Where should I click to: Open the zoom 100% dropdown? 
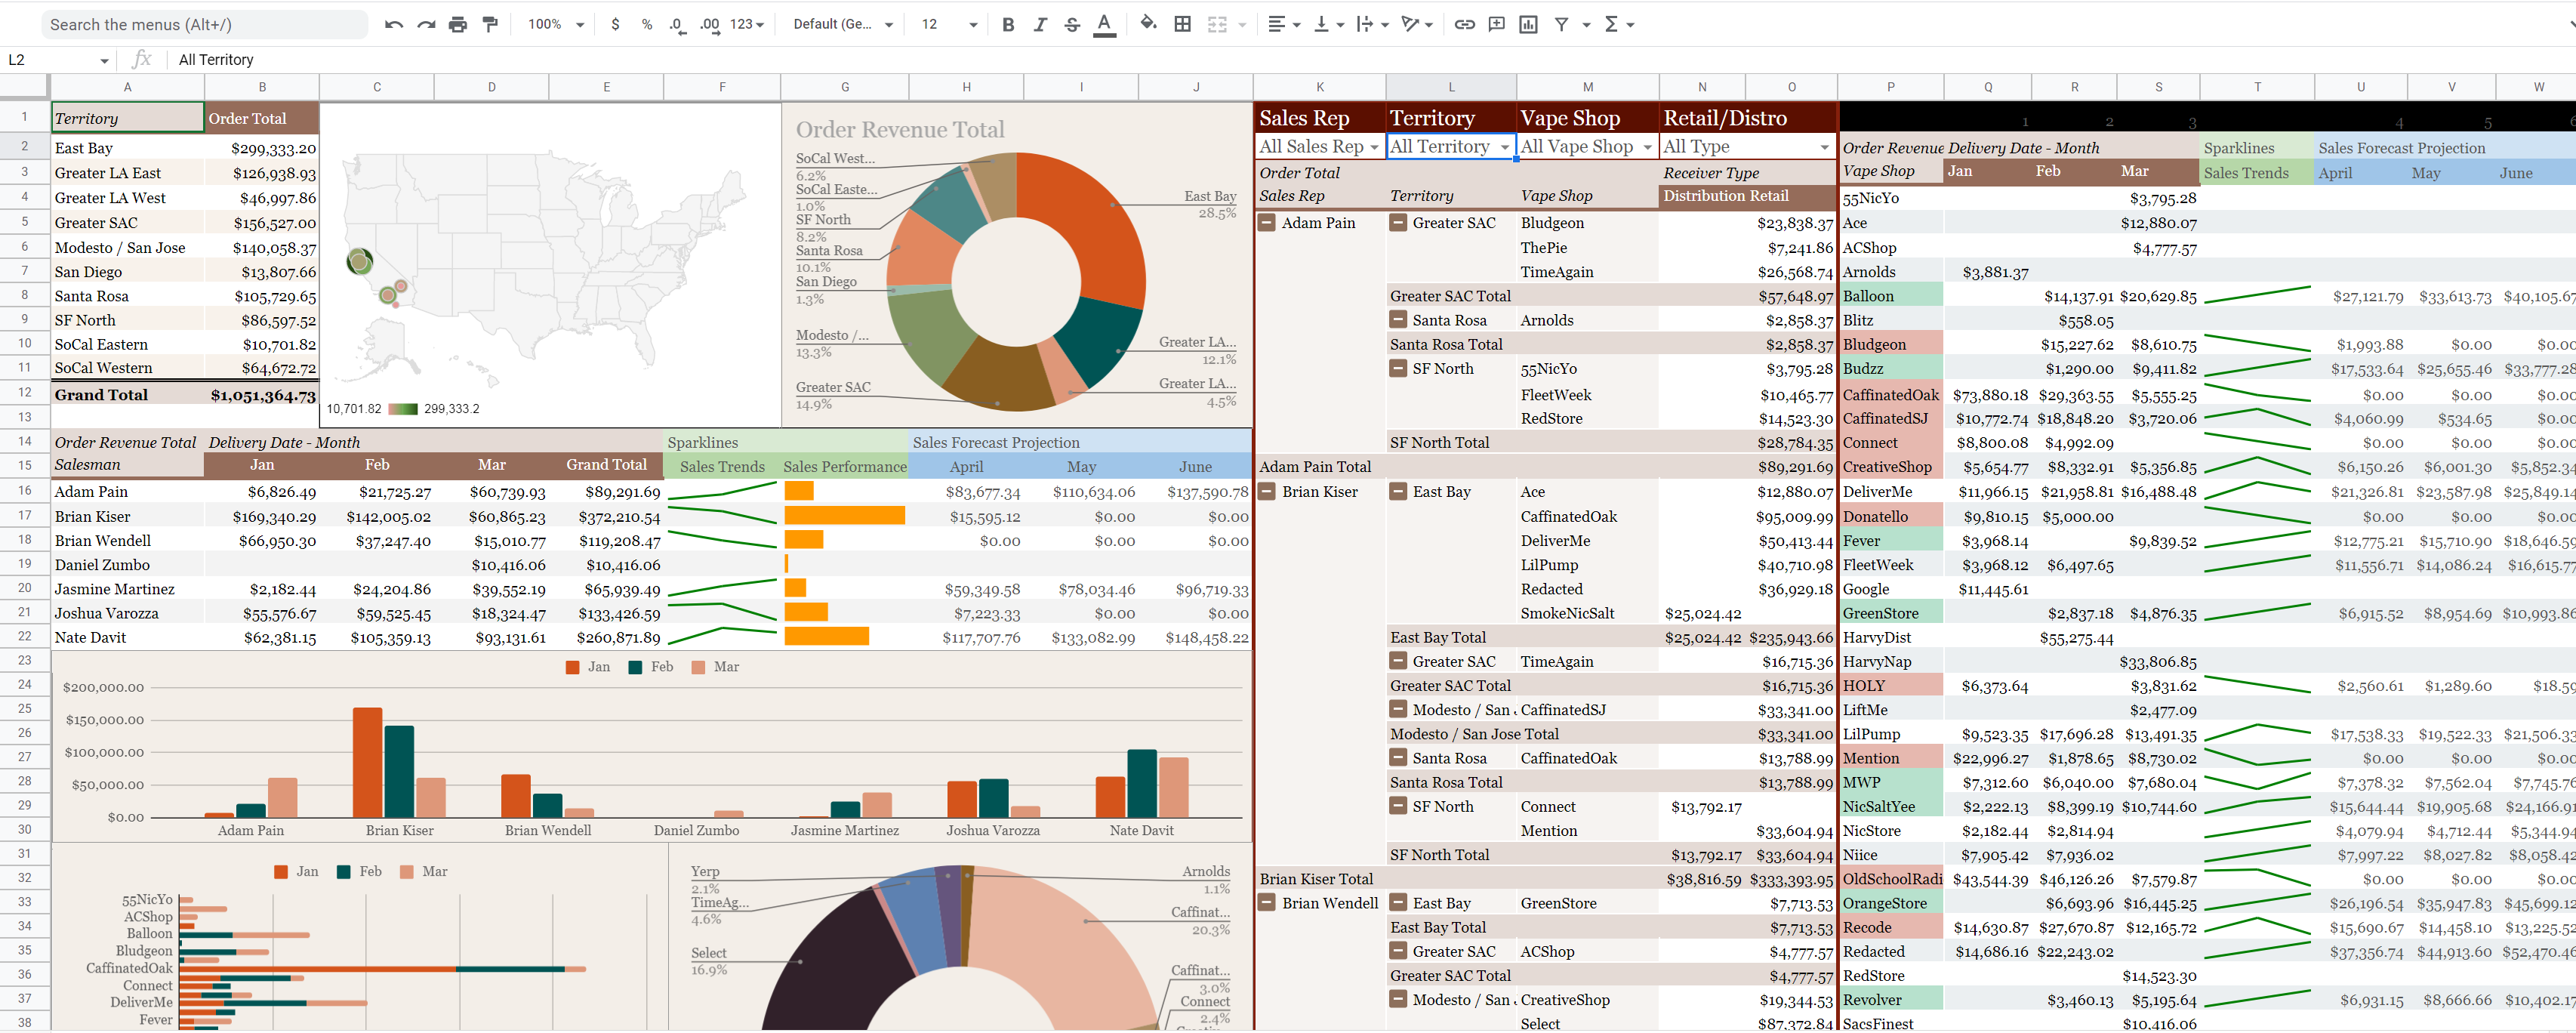click(555, 24)
